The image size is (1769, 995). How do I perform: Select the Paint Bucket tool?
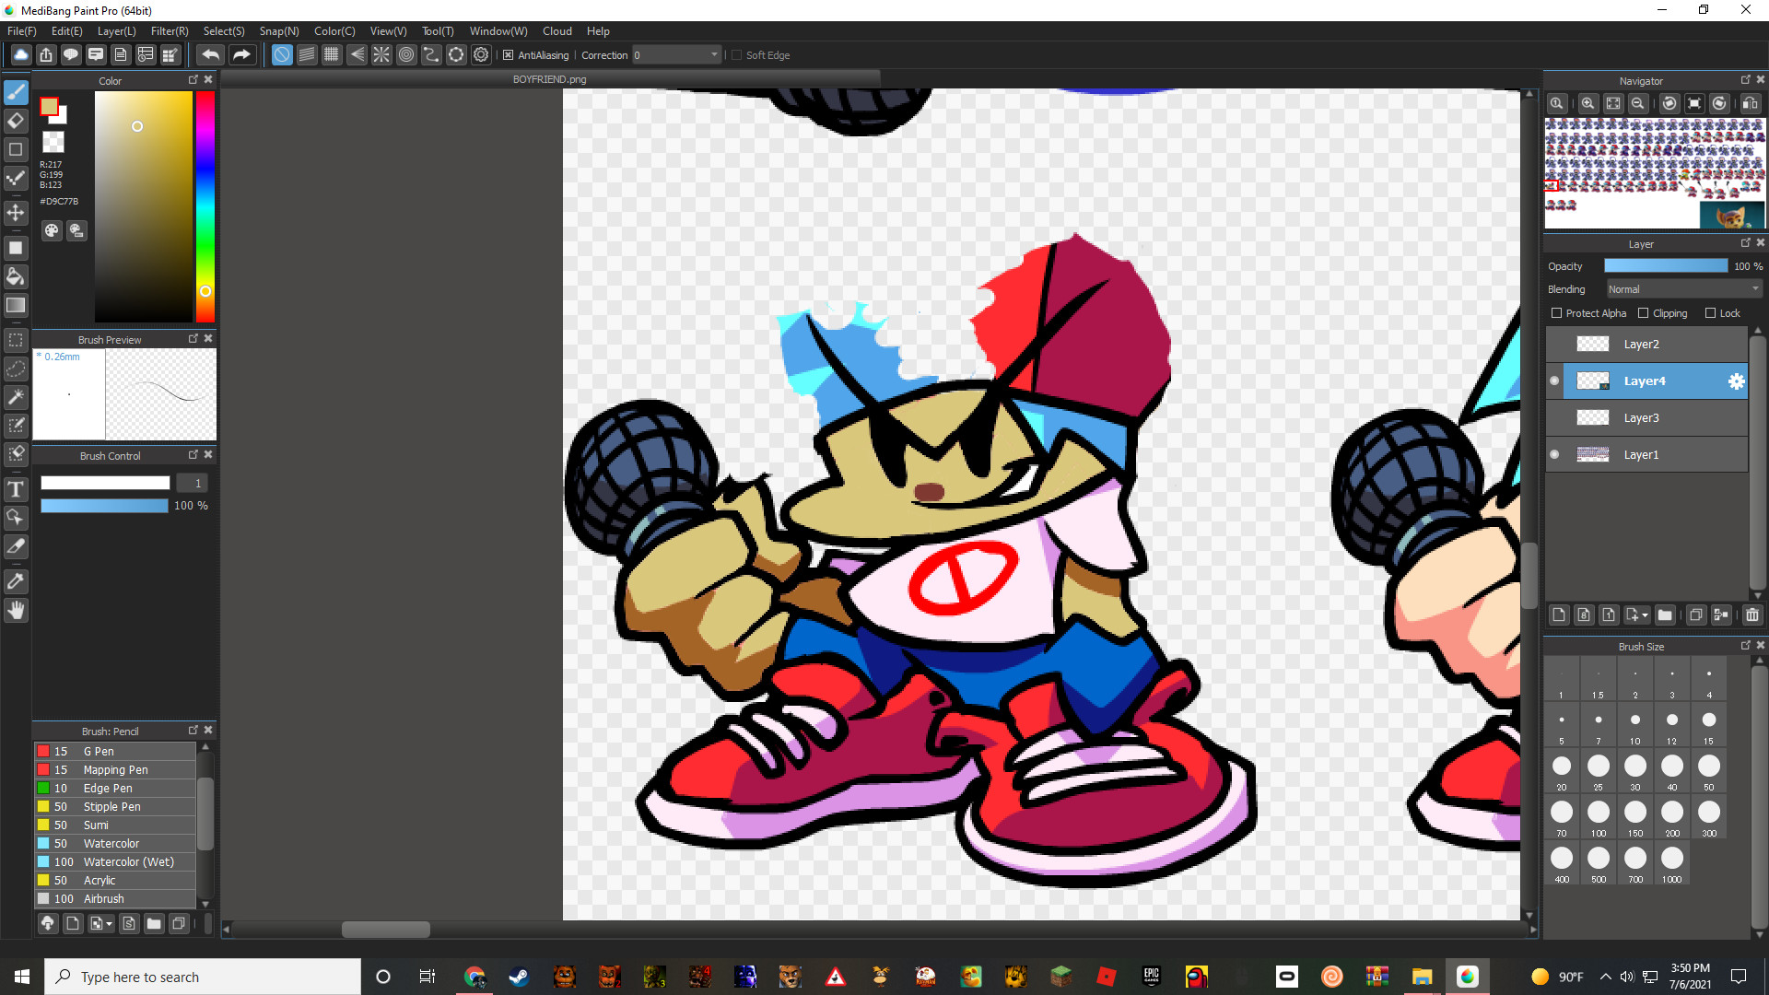pos(15,275)
